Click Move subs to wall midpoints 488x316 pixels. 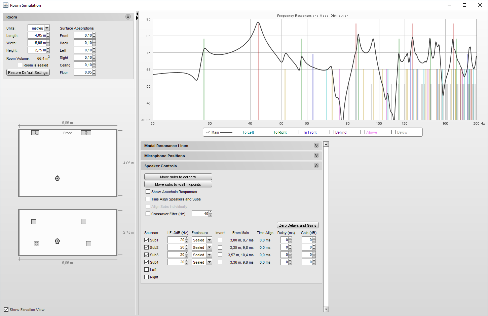pyautogui.click(x=178, y=184)
